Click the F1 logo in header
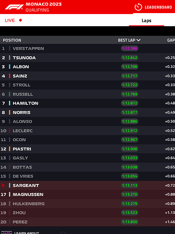This screenshot has height=234, width=175. [x=14, y=7]
